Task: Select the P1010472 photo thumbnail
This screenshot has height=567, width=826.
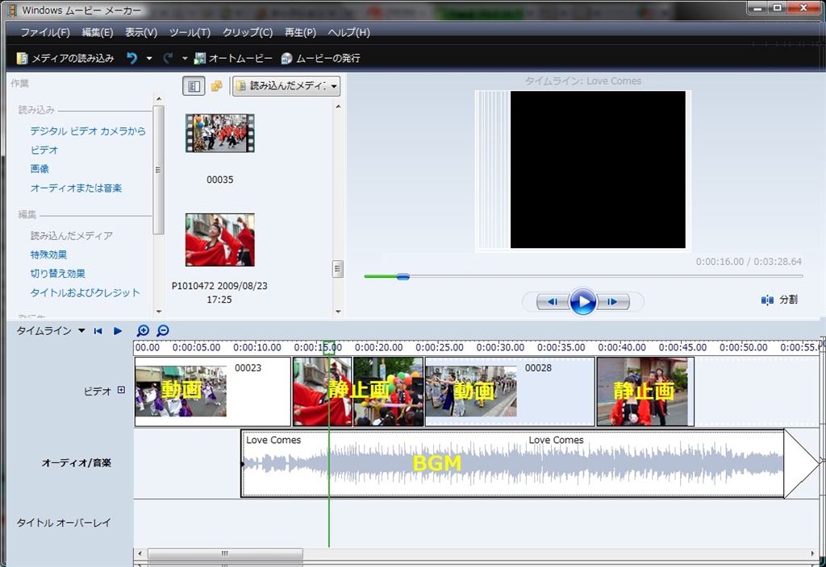Action: point(219,240)
